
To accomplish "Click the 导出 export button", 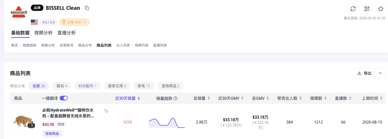I will tap(365, 73).
